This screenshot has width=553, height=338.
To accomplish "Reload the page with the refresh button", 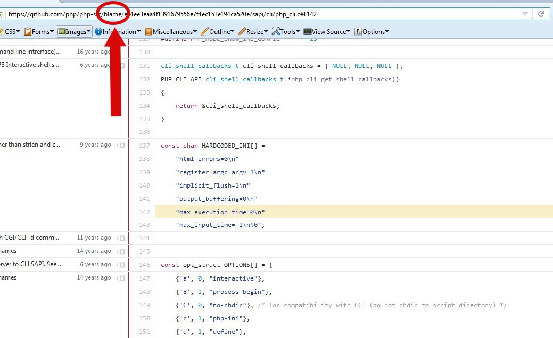I will (541, 14).
